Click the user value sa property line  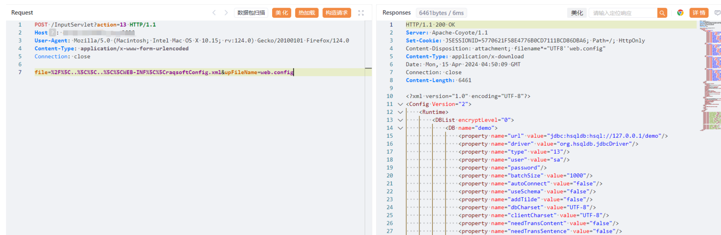[x=514, y=160]
